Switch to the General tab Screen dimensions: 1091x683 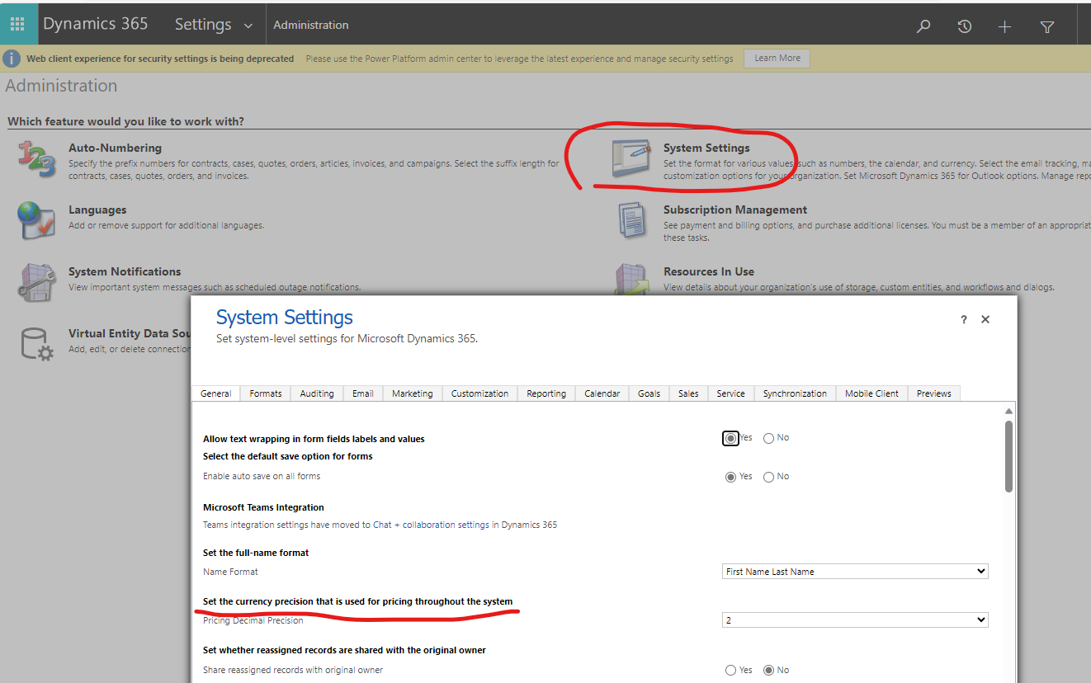pos(216,393)
